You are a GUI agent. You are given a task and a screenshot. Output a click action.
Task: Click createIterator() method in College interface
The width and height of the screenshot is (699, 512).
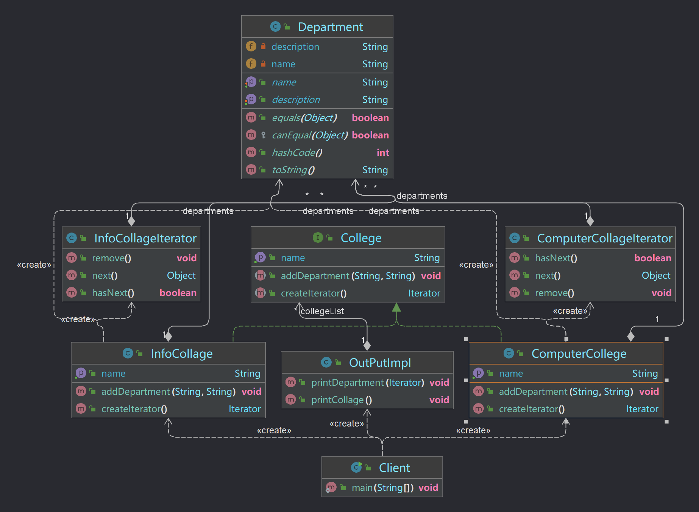pos(314,293)
